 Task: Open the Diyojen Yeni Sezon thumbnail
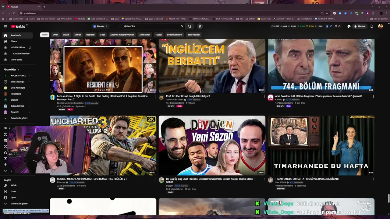point(212,145)
